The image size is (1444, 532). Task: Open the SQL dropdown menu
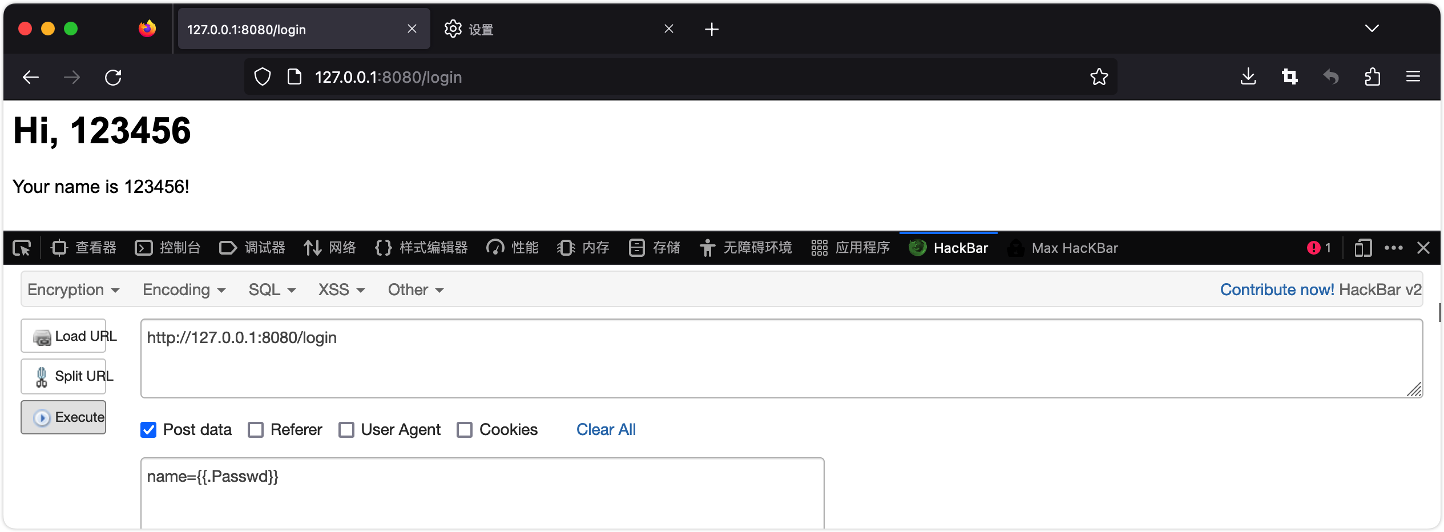(x=272, y=290)
